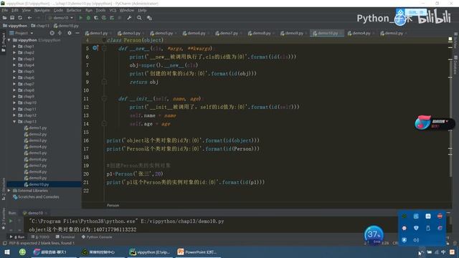
Task: Click the override gutter icon on line 5
Action: (x=95, y=48)
